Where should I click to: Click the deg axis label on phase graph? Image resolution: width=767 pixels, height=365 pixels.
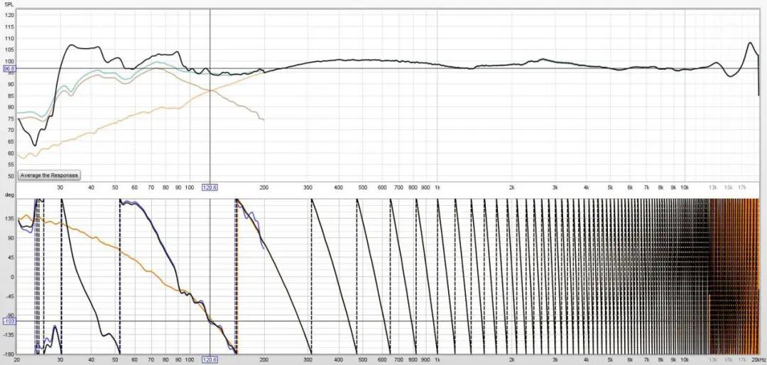tap(9, 195)
